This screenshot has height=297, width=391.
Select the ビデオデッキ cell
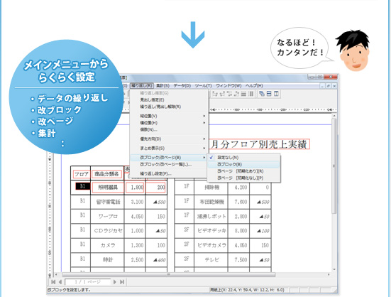tap(211, 231)
